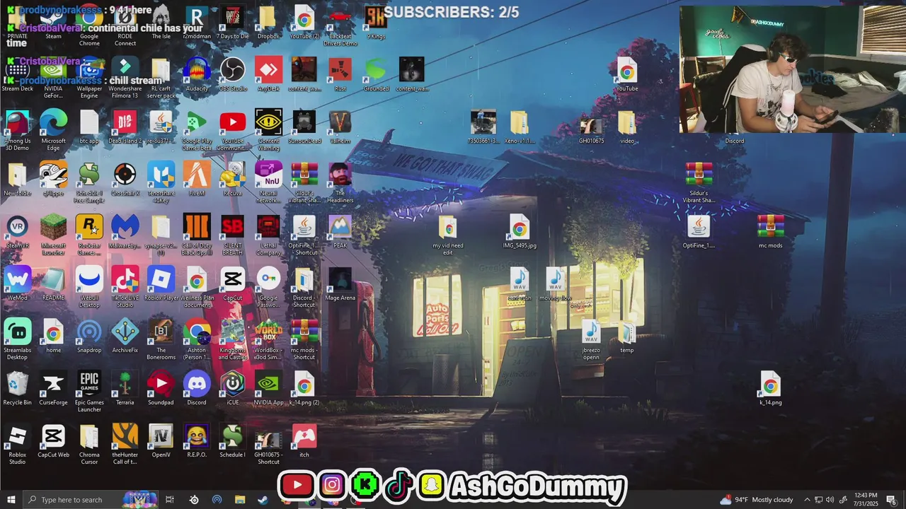Image resolution: width=906 pixels, height=509 pixels.
Task: Open Microsoft Edge desktop shortcut
Action: click(53, 131)
